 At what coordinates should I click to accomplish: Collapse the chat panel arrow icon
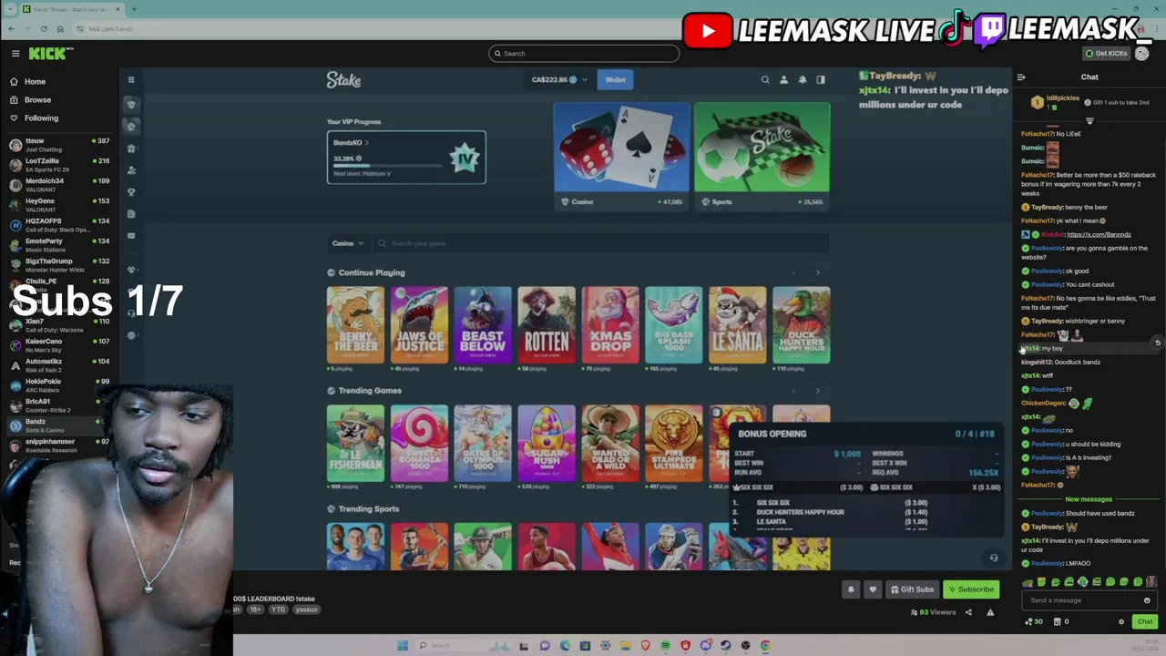pos(1021,77)
